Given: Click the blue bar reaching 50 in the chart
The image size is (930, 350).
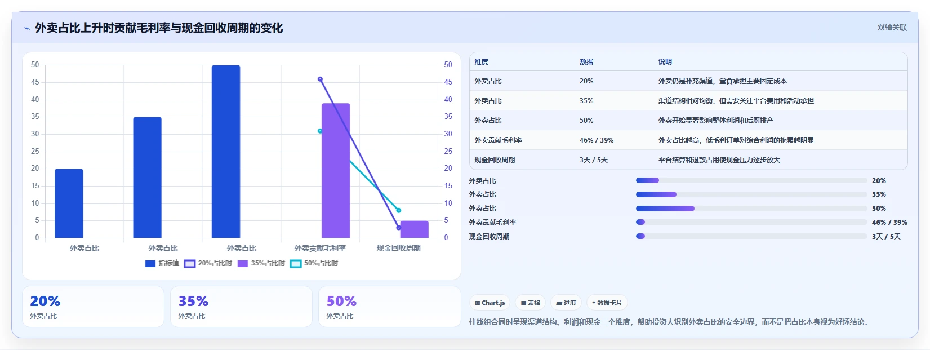Looking at the screenshot, I should [226, 152].
